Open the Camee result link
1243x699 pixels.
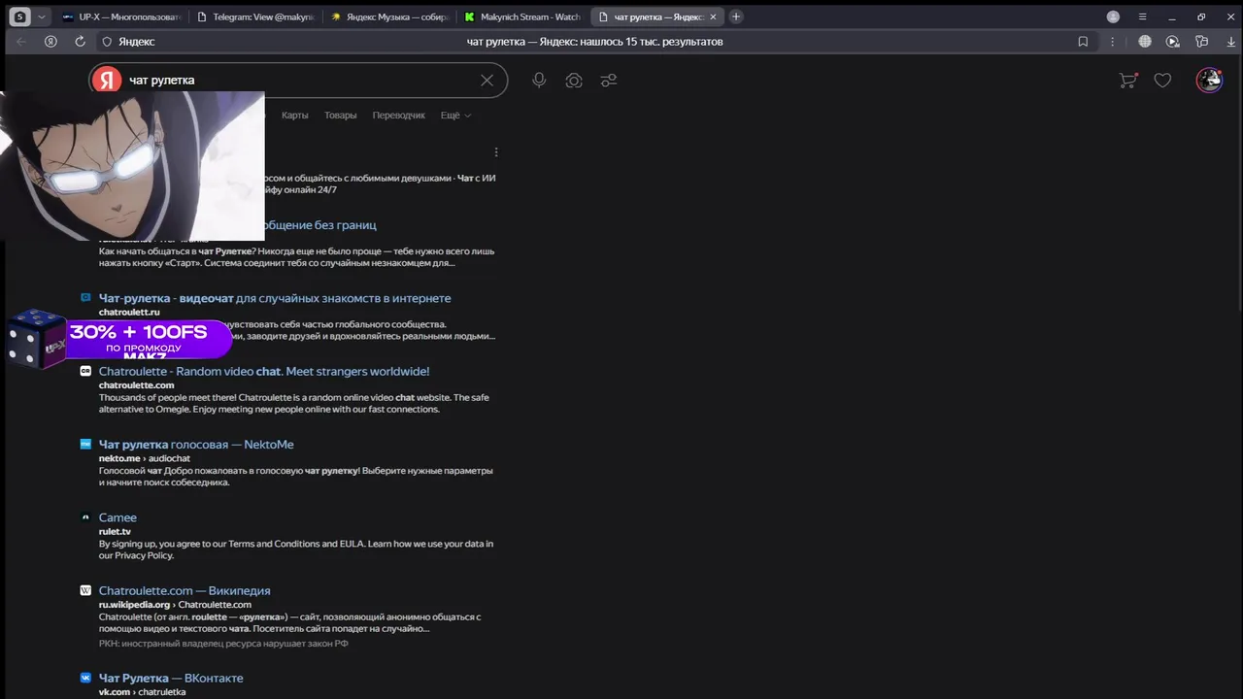(x=118, y=517)
